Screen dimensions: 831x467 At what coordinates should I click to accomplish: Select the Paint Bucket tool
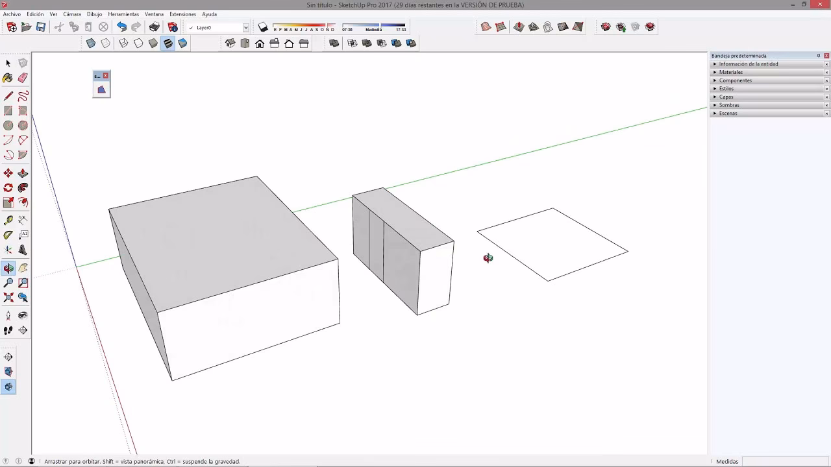click(x=7, y=78)
